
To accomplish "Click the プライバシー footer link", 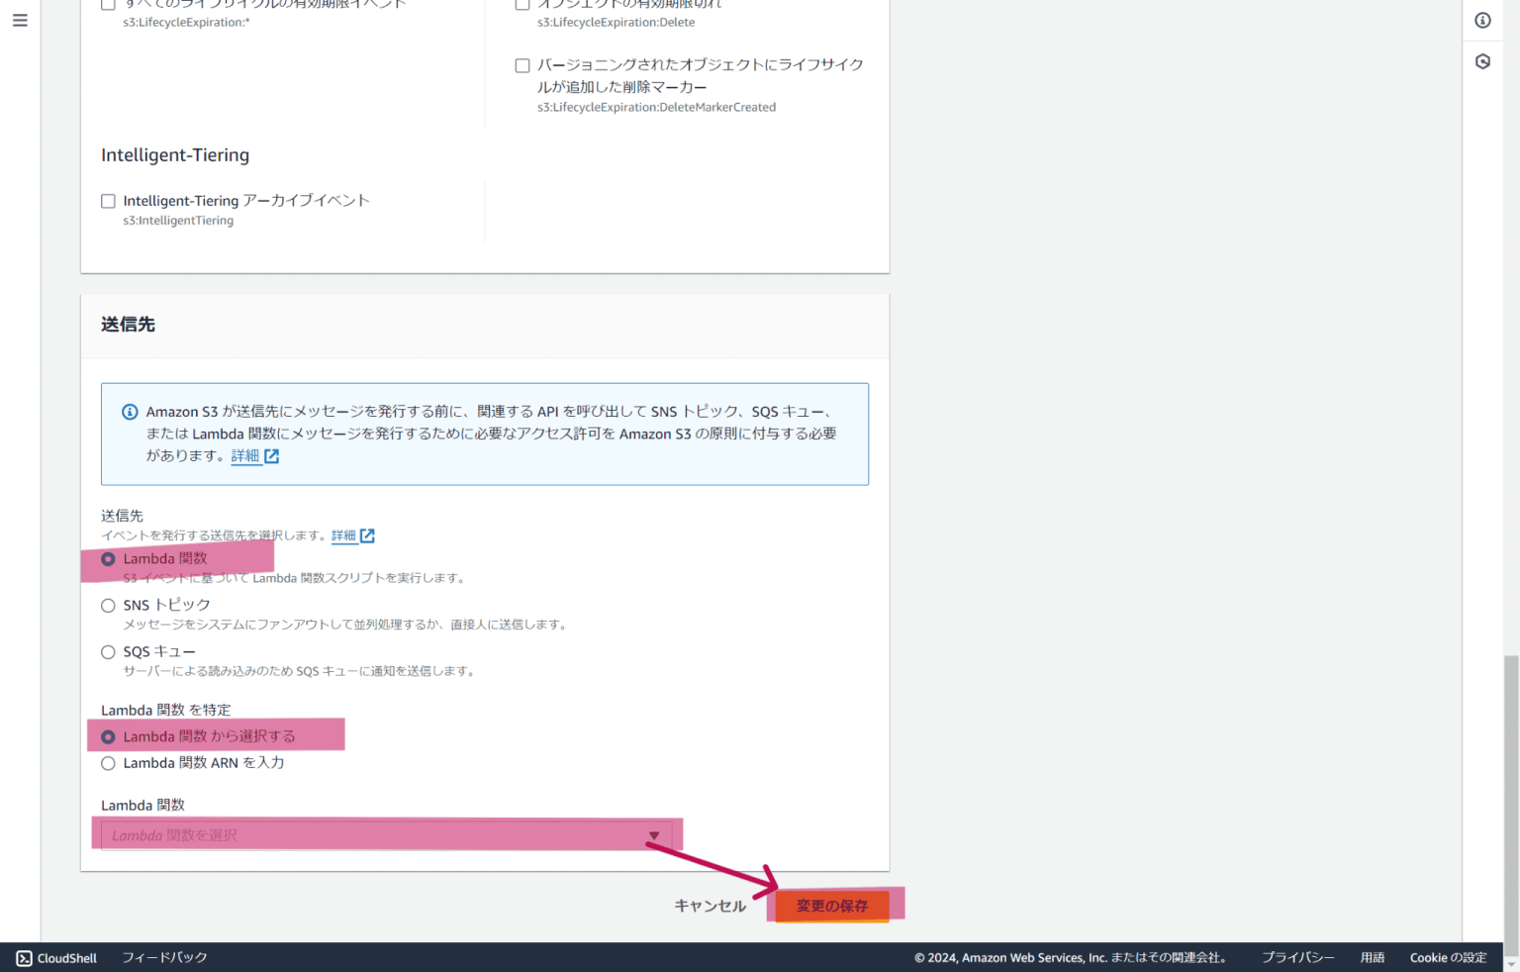I will 1297,957.
